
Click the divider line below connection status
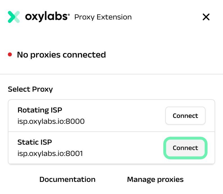point(111,74)
